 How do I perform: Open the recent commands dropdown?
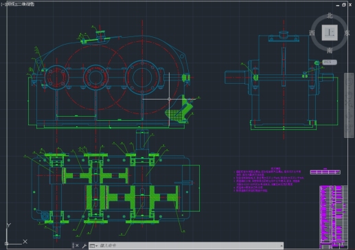click(93, 246)
